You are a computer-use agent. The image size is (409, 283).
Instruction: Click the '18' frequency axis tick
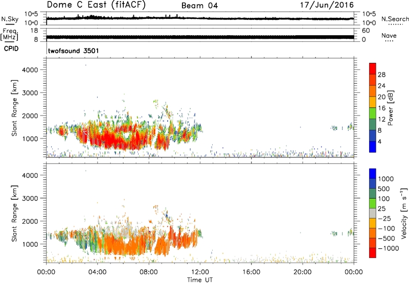tap(34, 31)
